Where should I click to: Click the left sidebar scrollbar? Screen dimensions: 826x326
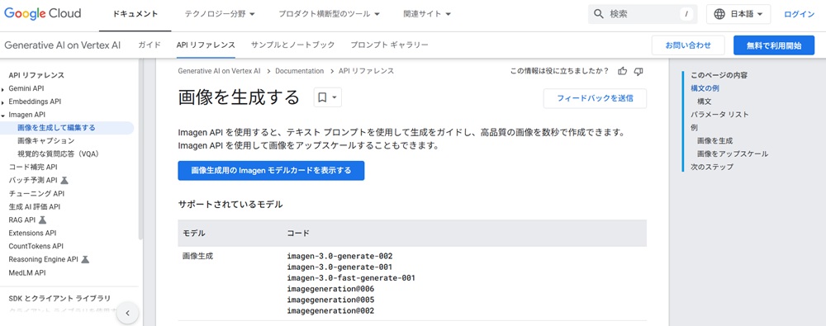click(x=140, y=149)
